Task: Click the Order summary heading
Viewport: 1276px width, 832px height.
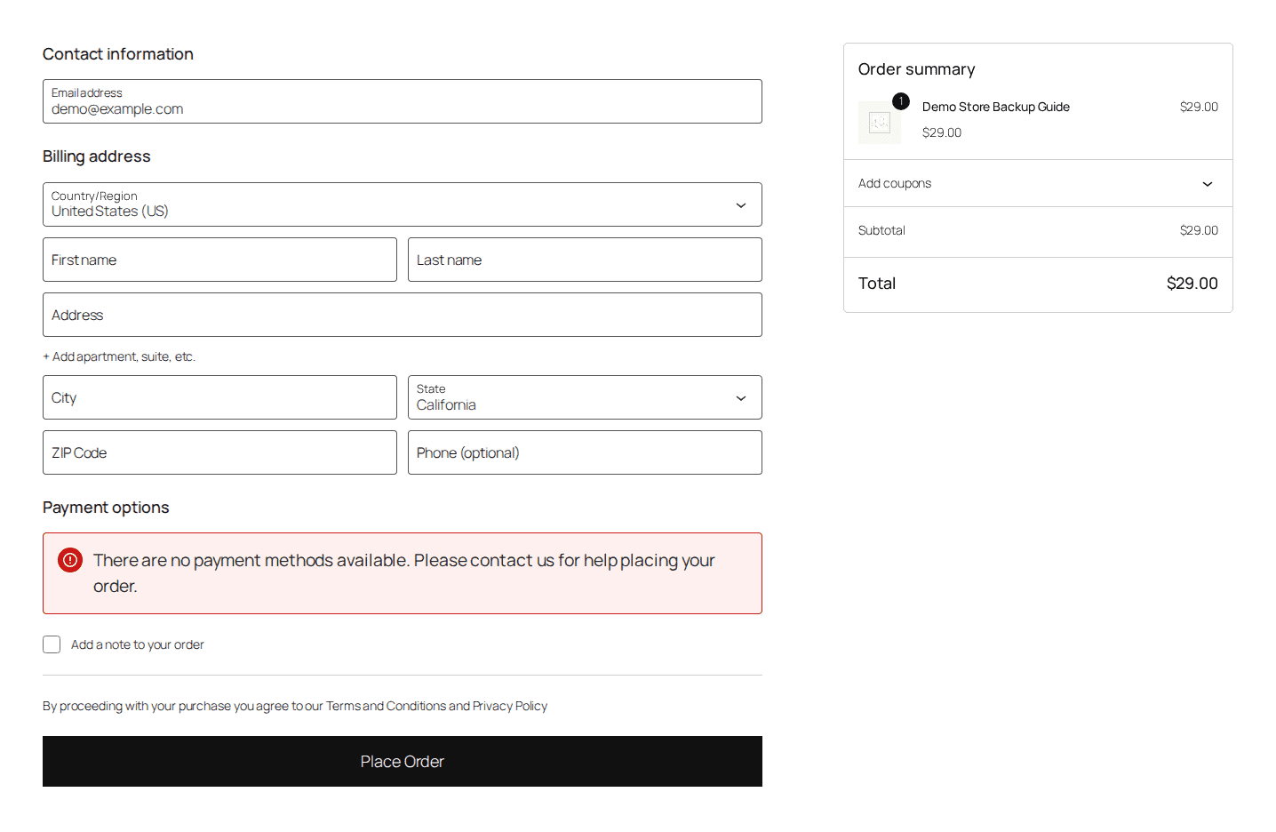Action: [x=917, y=69]
